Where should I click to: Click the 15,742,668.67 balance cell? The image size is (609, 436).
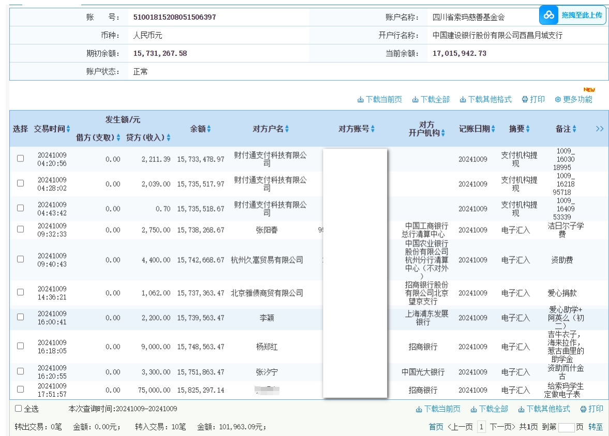pyautogui.click(x=201, y=260)
